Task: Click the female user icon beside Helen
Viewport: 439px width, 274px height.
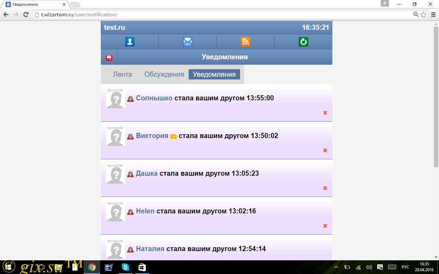Action: click(130, 212)
